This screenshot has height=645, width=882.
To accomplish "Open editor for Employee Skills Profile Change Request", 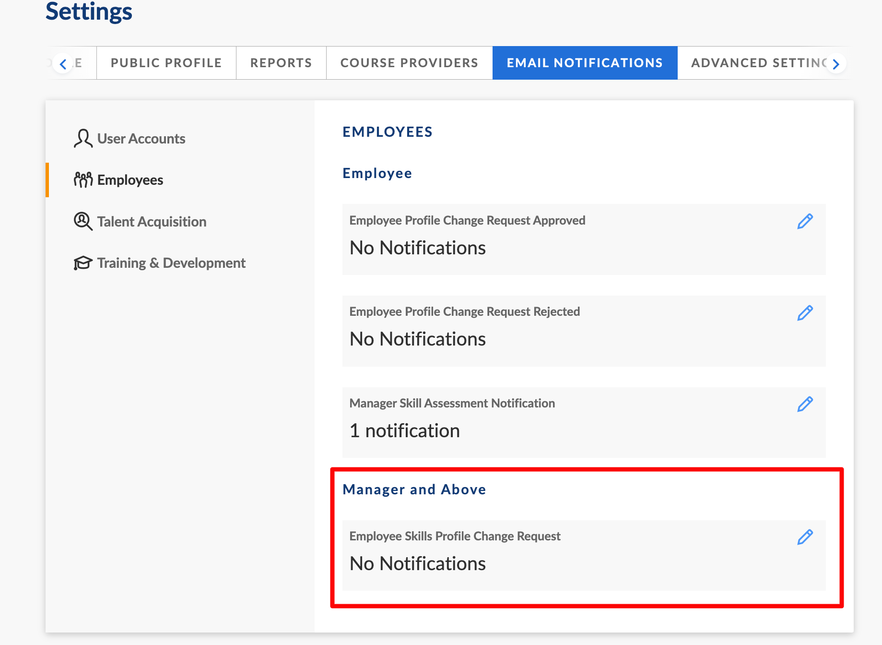I will (x=805, y=537).
